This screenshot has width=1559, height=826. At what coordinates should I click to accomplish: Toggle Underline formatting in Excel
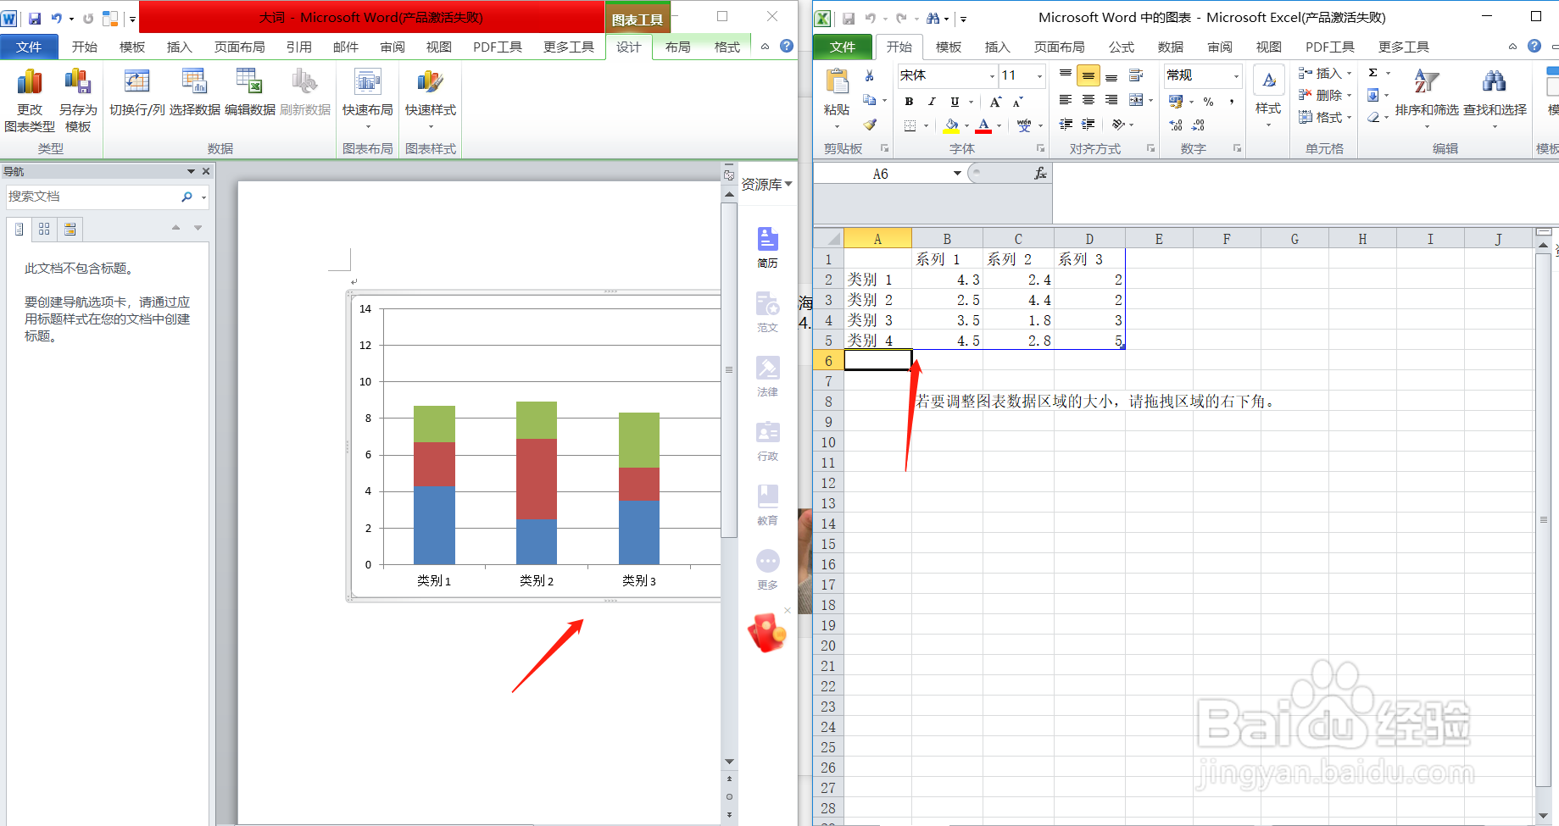(x=955, y=102)
